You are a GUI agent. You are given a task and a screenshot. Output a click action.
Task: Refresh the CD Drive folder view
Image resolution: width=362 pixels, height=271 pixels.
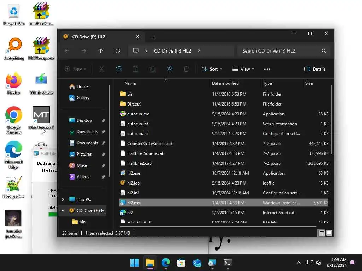(x=118, y=51)
